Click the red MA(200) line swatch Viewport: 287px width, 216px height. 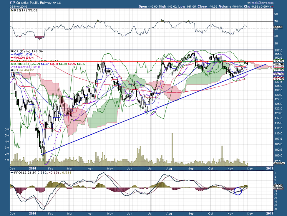(x=12, y=58)
